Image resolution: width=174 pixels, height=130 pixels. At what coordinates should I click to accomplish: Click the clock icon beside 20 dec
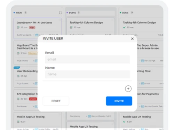point(18,99)
